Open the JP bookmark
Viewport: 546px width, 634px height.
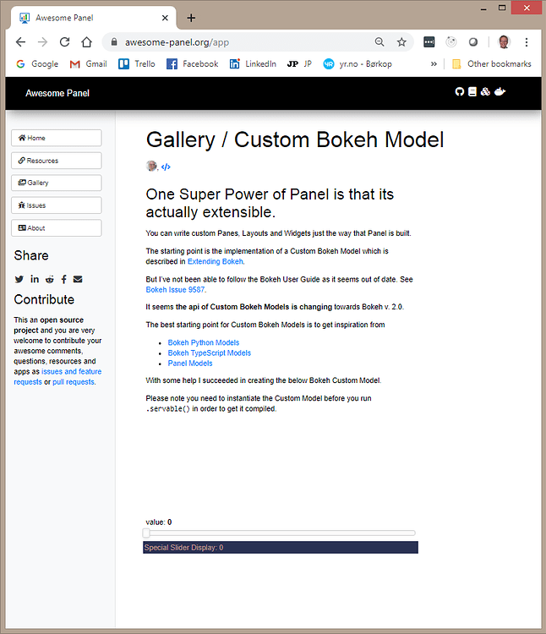click(299, 64)
